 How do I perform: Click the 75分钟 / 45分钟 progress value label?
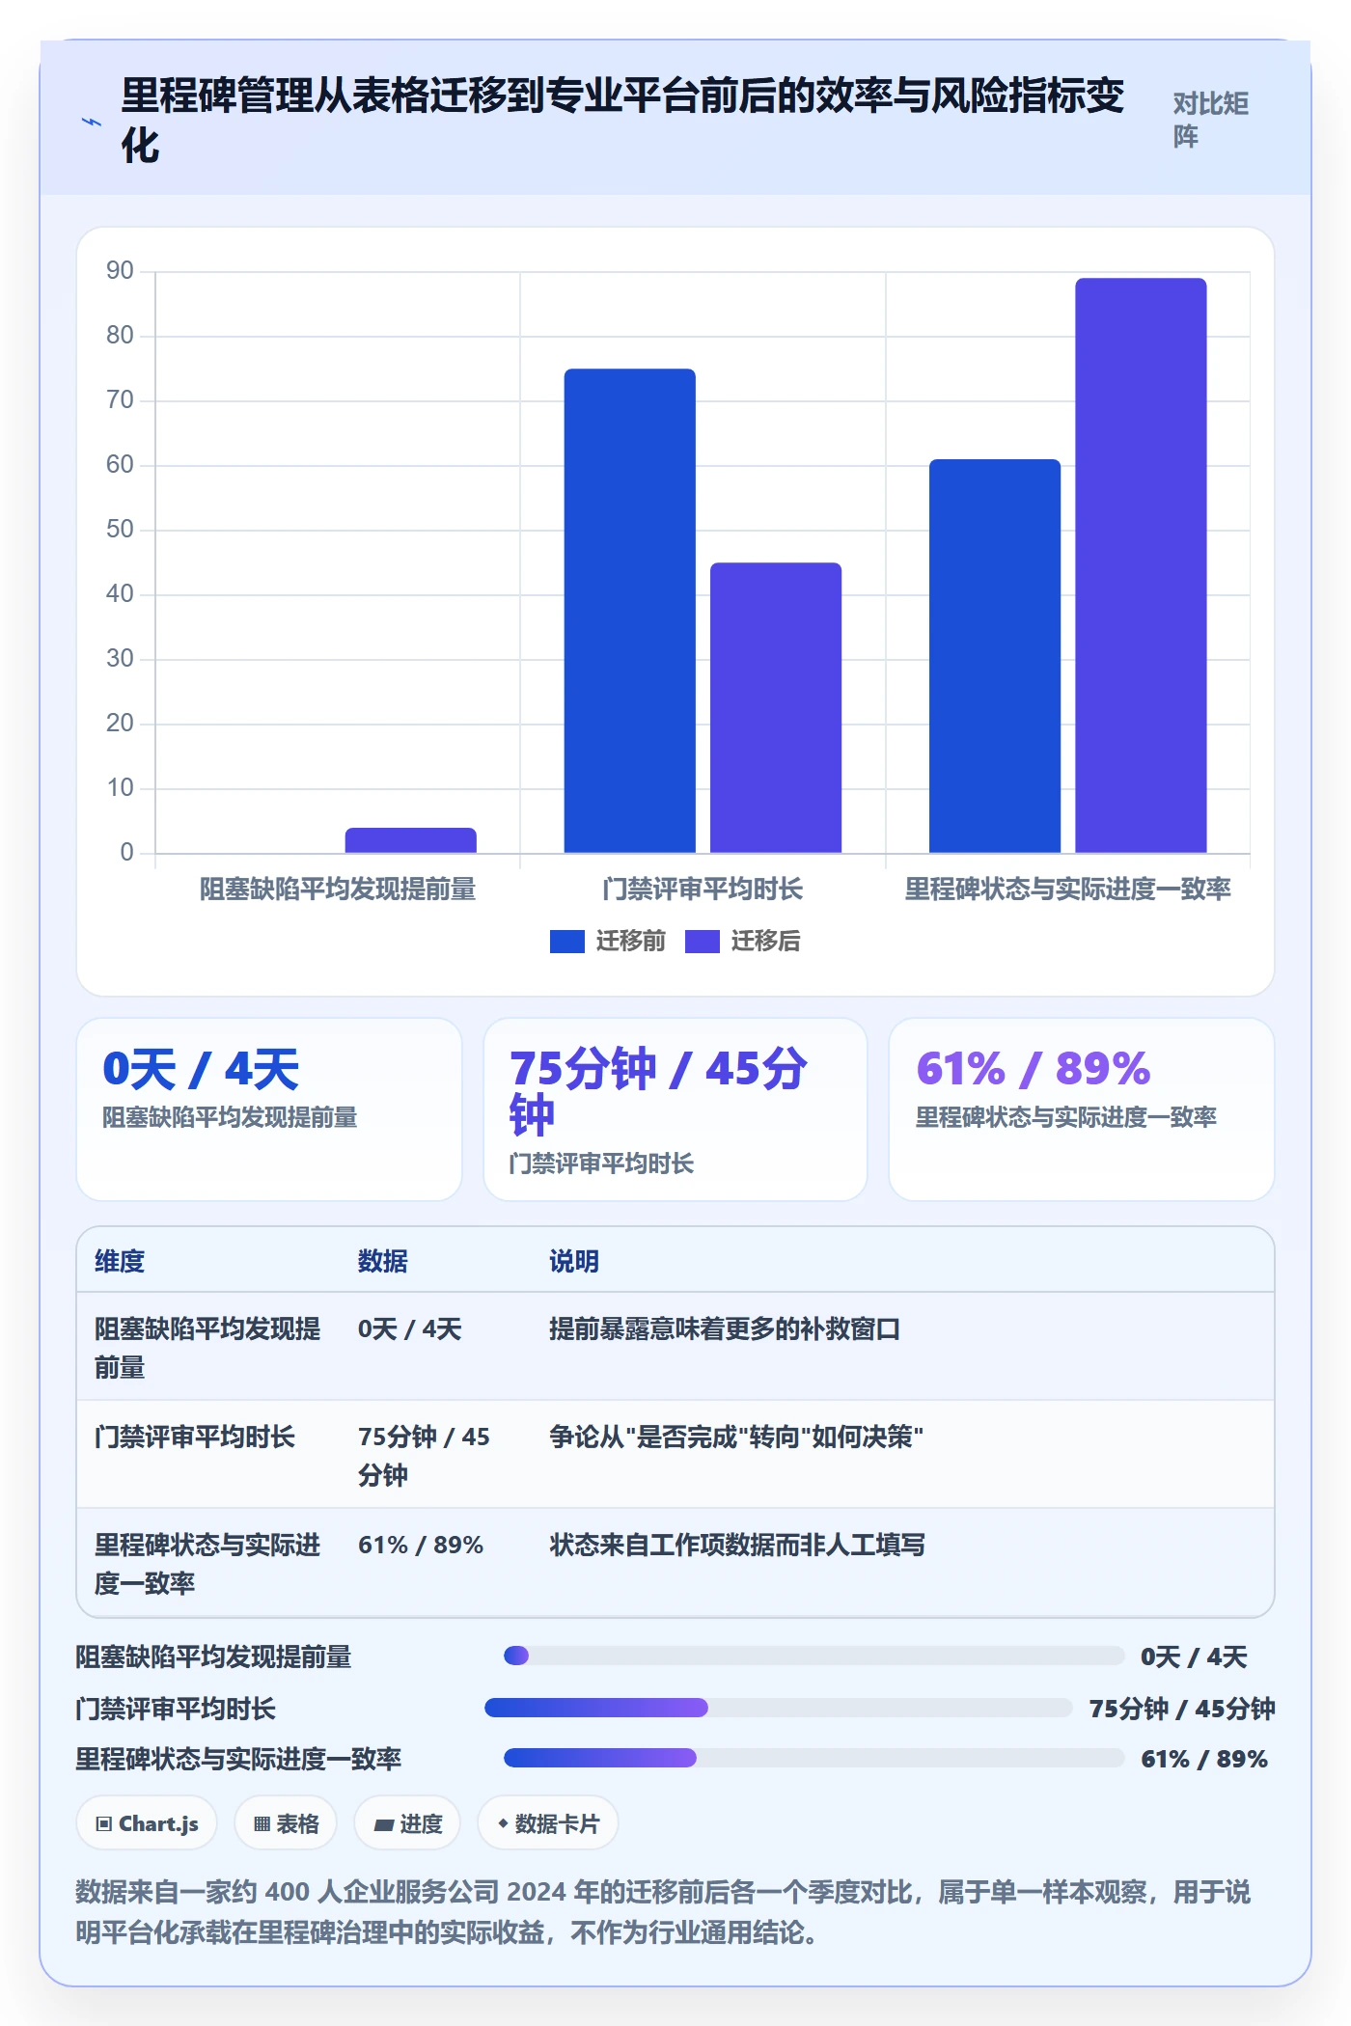1182,1709
